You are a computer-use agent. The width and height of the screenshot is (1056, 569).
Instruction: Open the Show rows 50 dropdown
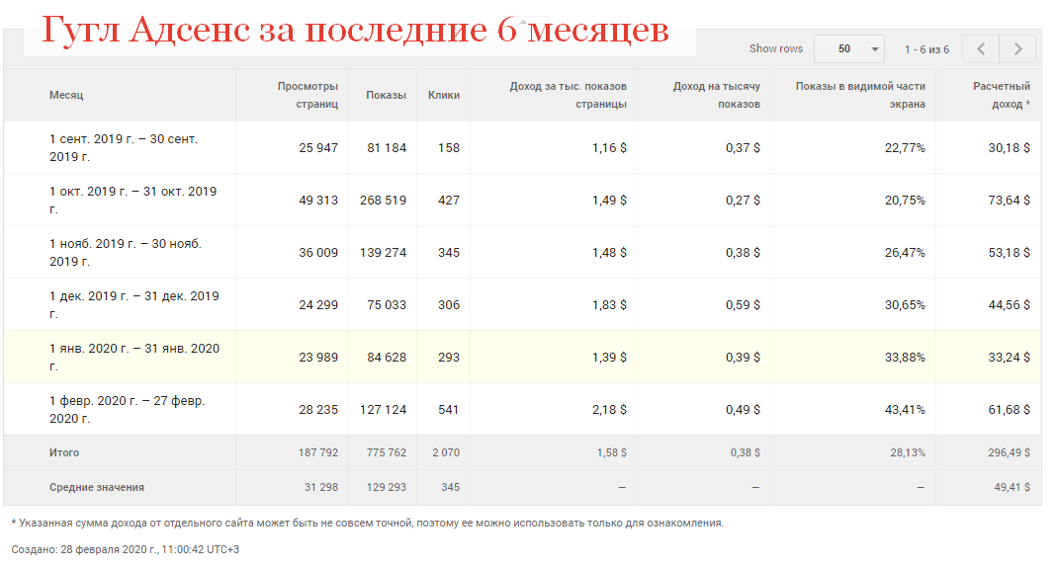tap(848, 49)
